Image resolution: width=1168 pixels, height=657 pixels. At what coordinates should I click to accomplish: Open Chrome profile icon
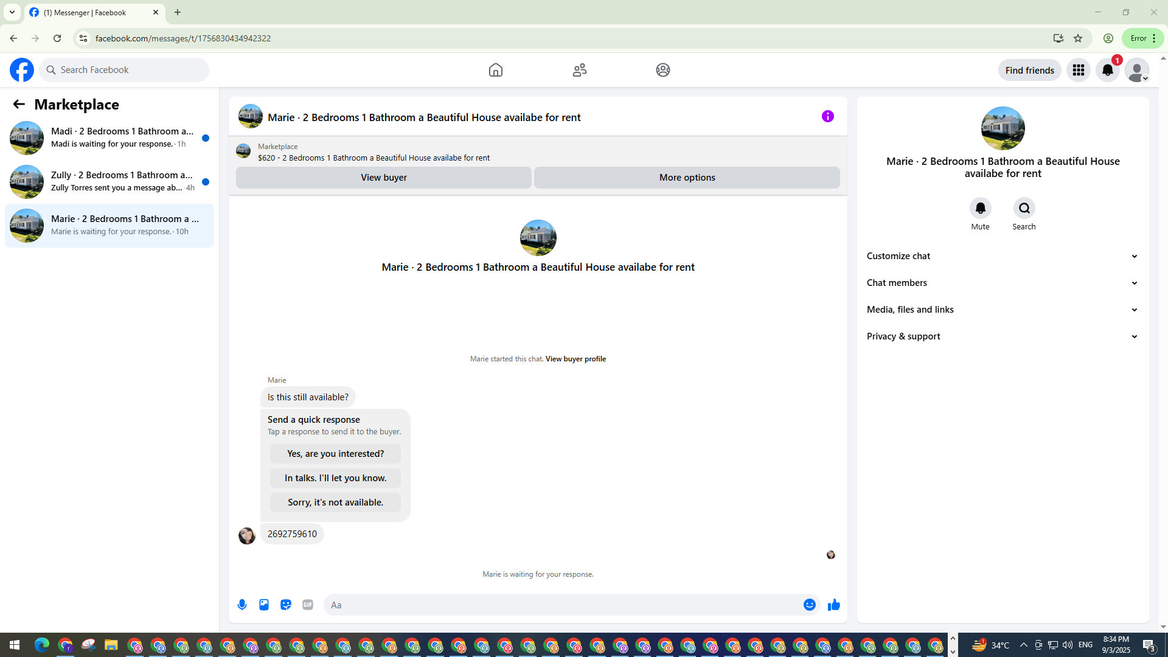click(1108, 38)
